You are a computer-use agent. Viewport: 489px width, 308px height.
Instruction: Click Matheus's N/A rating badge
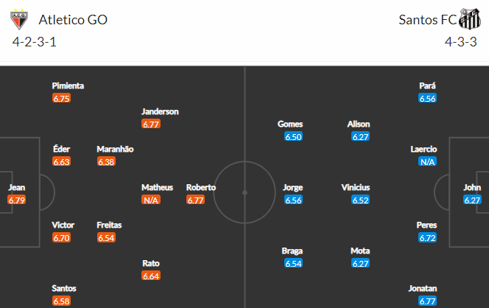(x=151, y=200)
